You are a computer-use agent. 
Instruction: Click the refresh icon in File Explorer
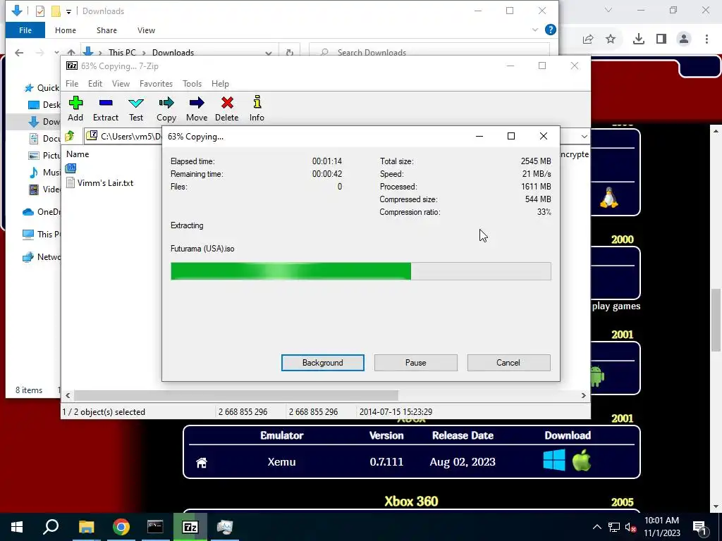(290, 52)
